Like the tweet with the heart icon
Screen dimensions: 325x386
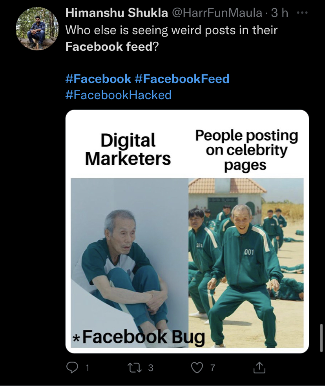tap(196, 368)
